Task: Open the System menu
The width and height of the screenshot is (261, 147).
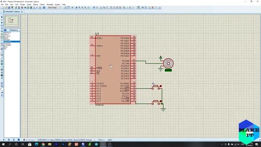Action: (x=58, y=4)
